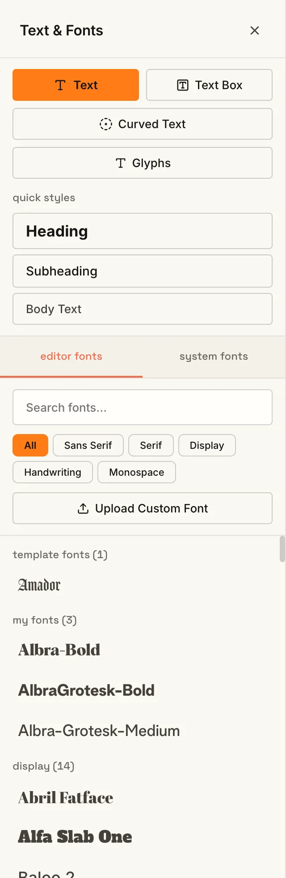Filter fonts by Handwriting

(53, 472)
